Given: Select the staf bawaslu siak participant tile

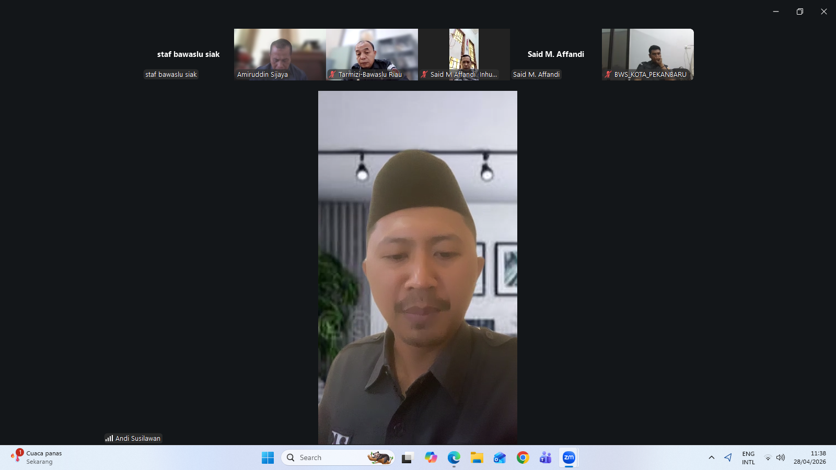Looking at the screenshot, I should (188, 54).
